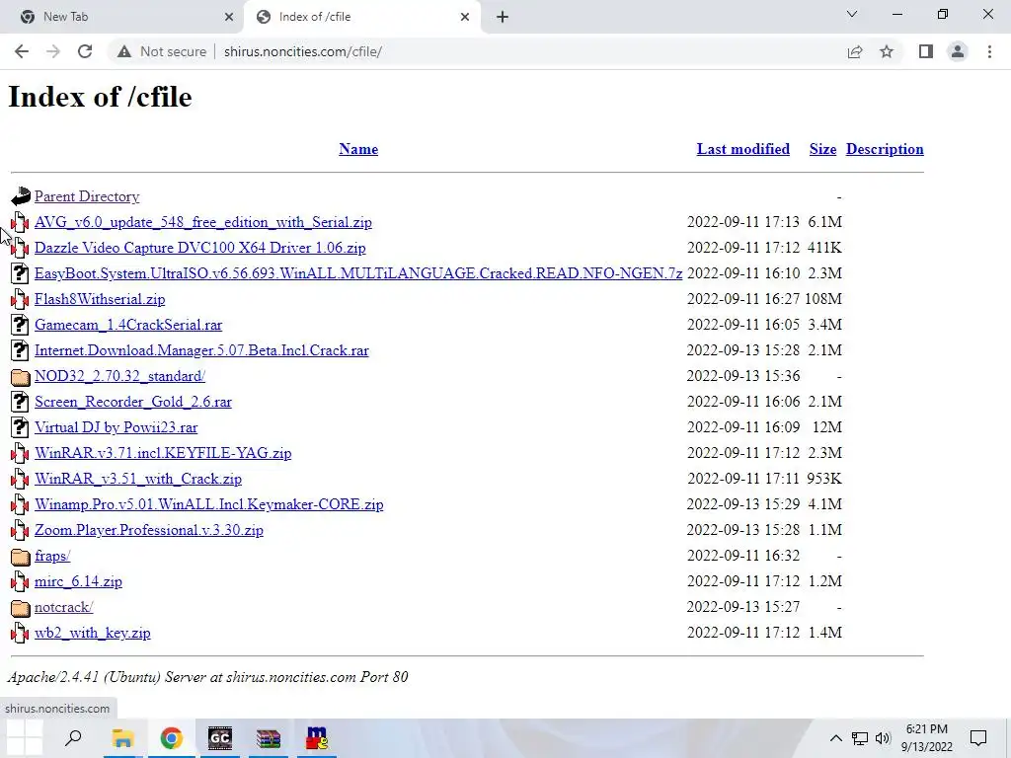Click the archive icon beside wb2_with_key.zip
This screenshot has height=758, width=1011.
20,633
